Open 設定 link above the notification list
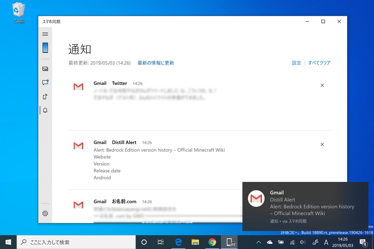Viewport: 374px width, 249px height. coord(296,63)
